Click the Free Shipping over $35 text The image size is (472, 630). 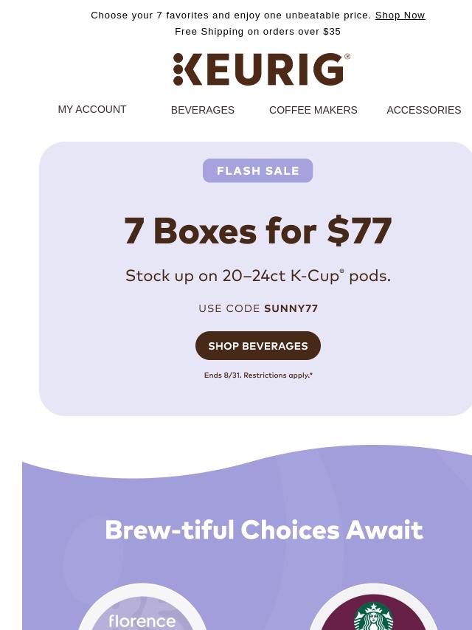(x=258, y=31)
